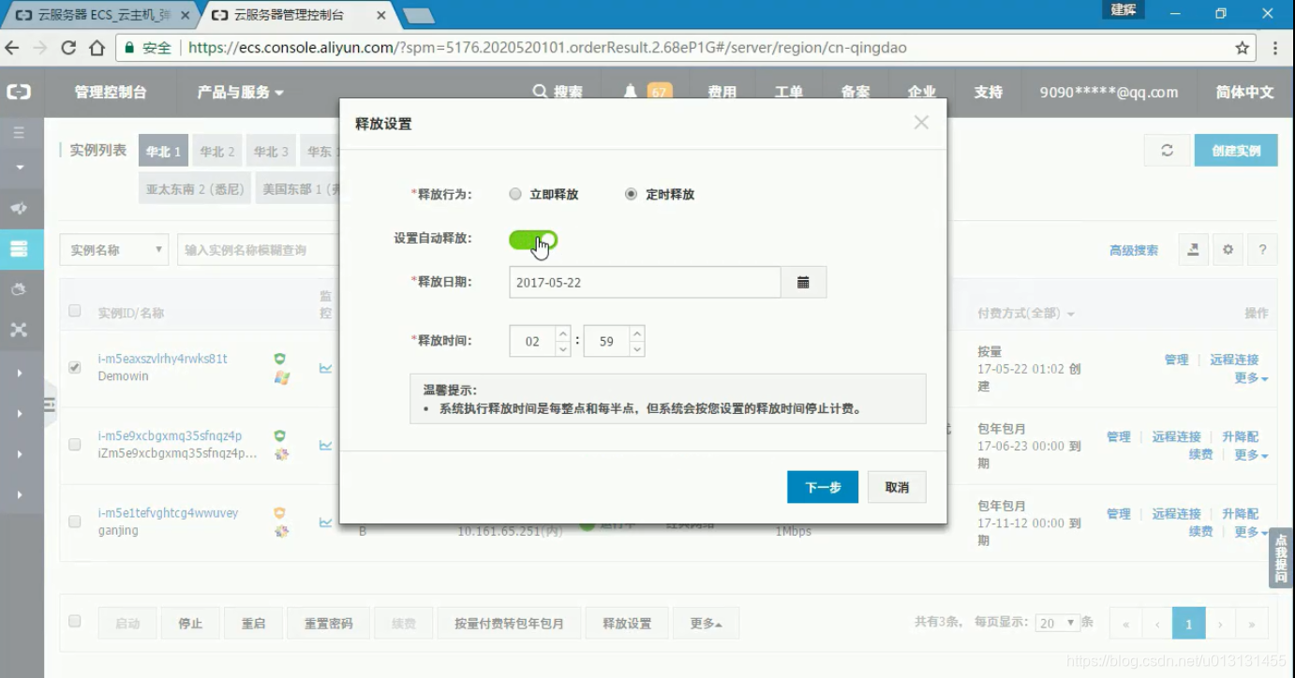Open instance link i-m5e1tefvghtcg4wwuvey
1295x678 pixels.
[x=169, y=512]
